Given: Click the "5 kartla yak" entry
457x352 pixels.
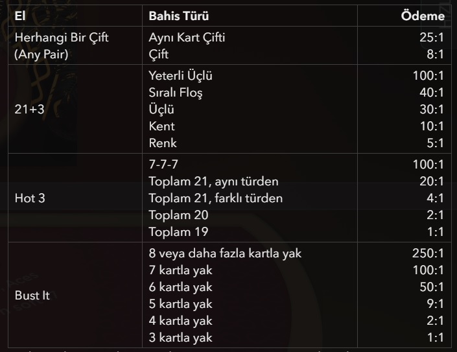Looking at the screenshot, I should 180,303.
